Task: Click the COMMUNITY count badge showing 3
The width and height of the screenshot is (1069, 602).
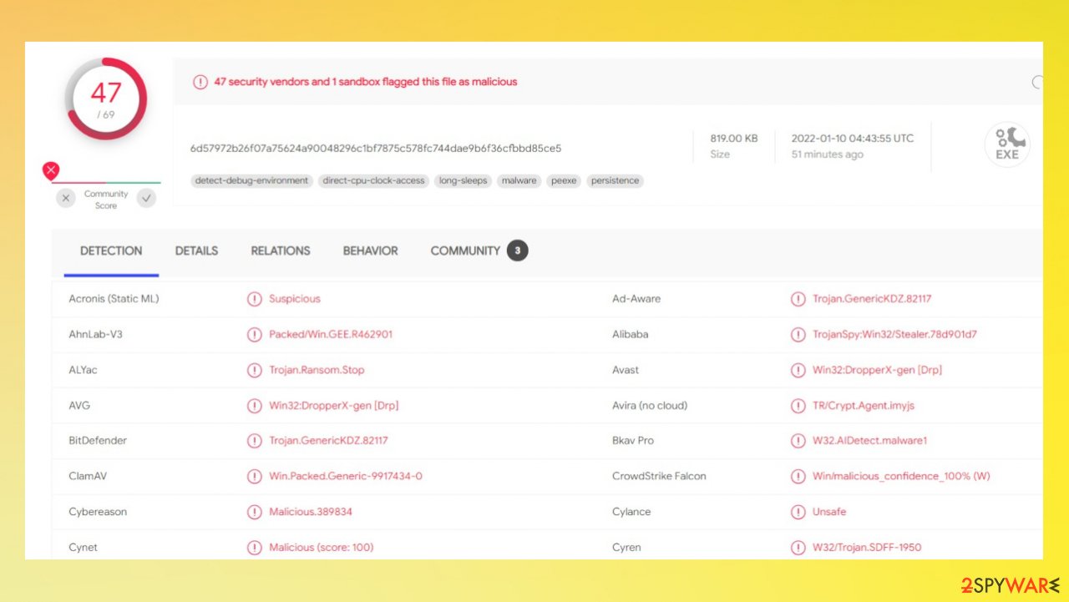Action: 518,250
